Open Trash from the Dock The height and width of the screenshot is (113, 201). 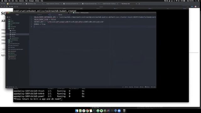(x=124, y=111)
